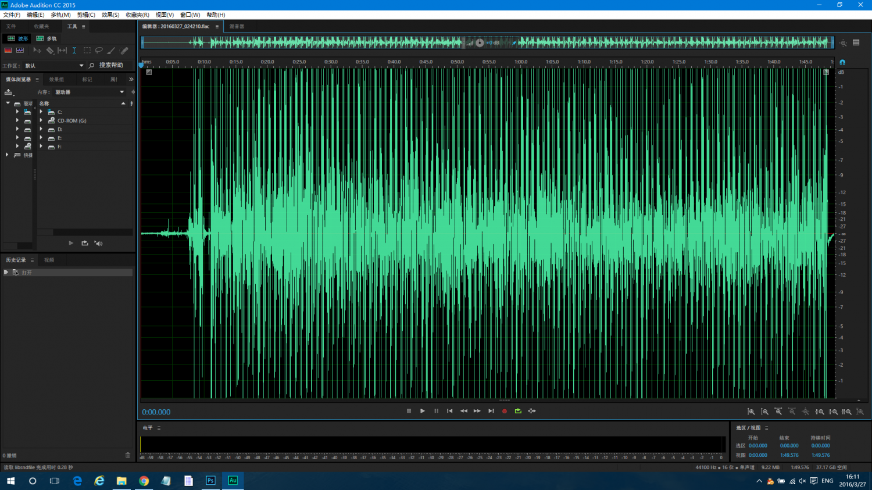Switch to Multitrack (多轨) view
872x490 pixels.
click(x=47, y=38)
